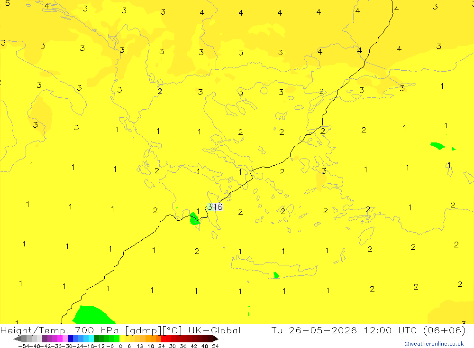
Task: Click the '54' legend scale value
Action: [215, 346]
